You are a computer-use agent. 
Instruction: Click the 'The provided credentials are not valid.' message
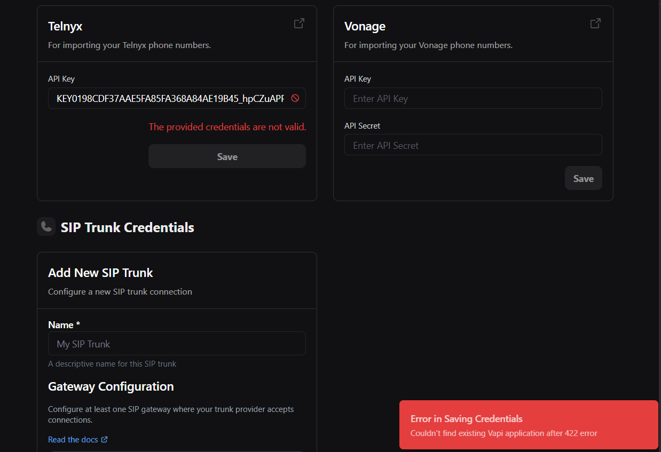(227, 127)
